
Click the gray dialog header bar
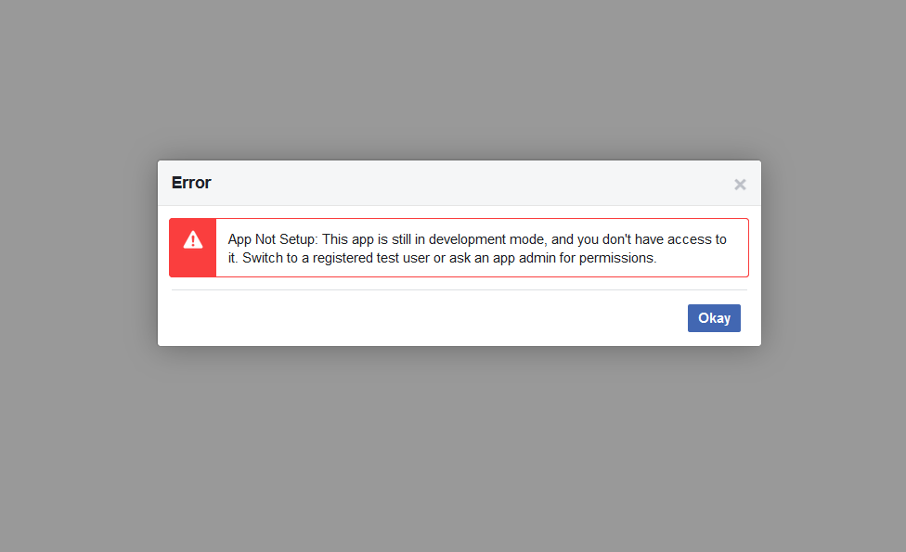pos(459,183)
